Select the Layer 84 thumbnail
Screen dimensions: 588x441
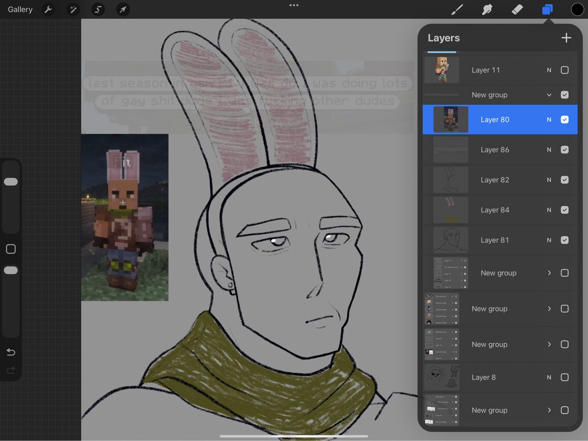(x=450, y=210)
